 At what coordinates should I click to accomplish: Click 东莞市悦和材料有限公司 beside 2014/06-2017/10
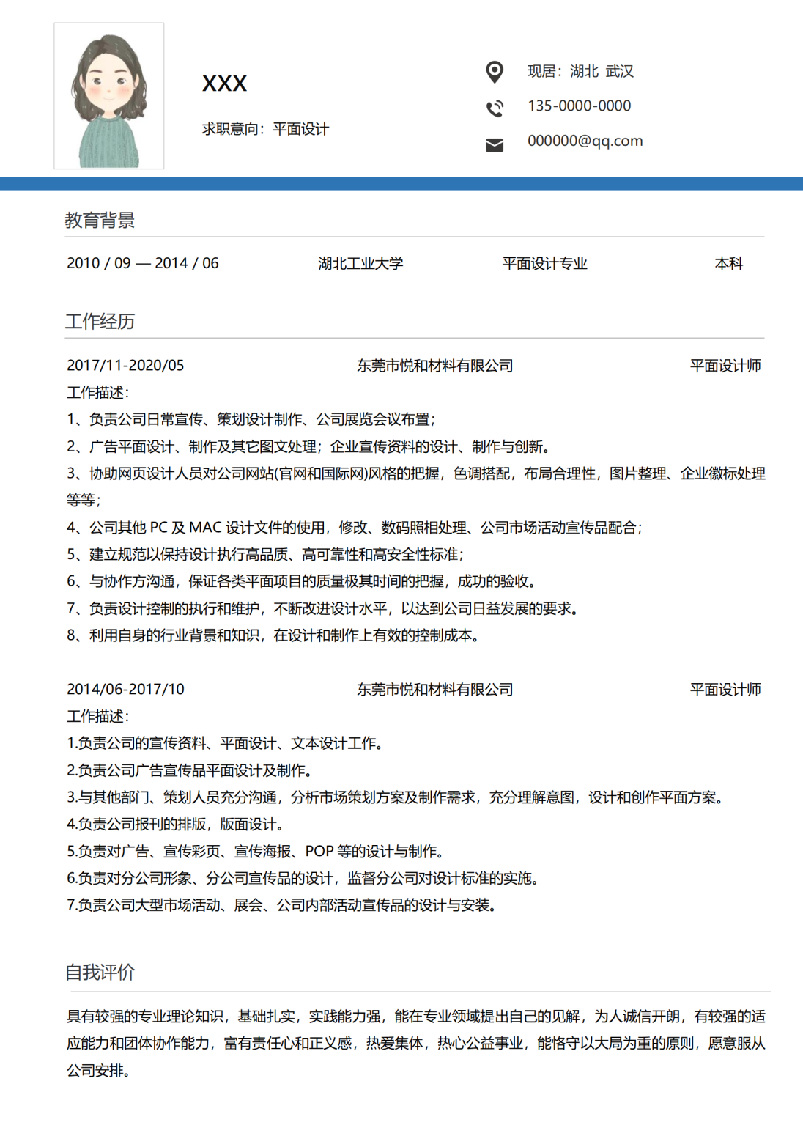(x=434, y=689)
